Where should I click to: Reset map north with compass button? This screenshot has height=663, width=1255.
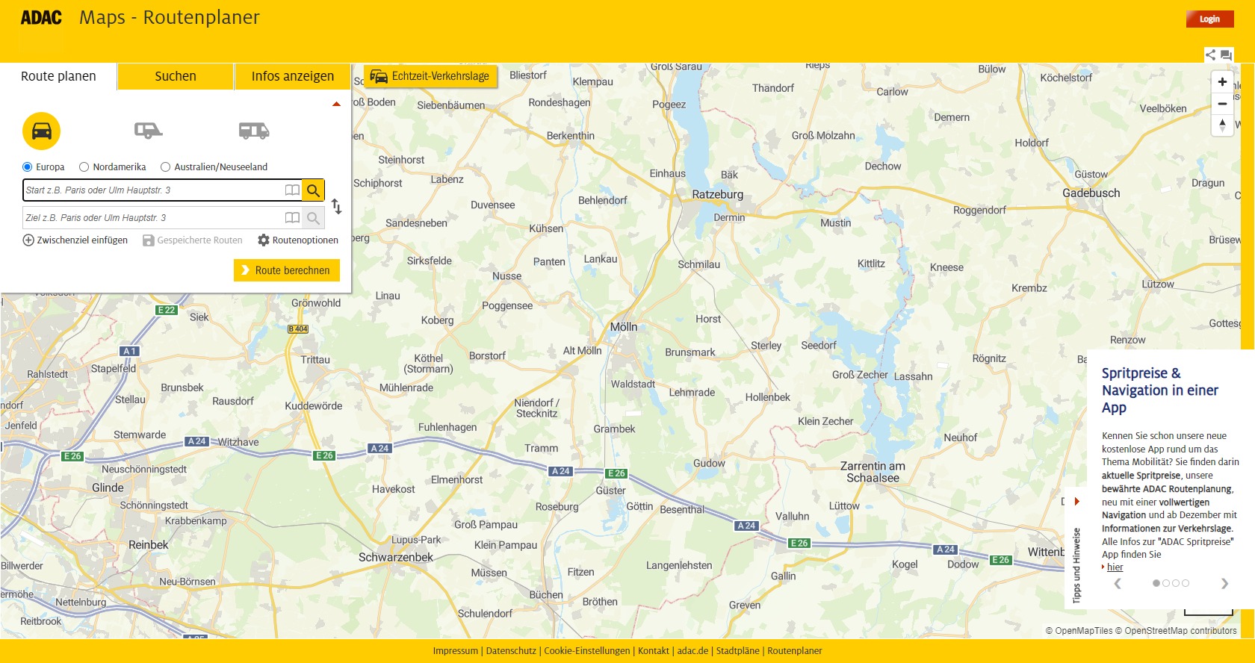pos(1222,125)
